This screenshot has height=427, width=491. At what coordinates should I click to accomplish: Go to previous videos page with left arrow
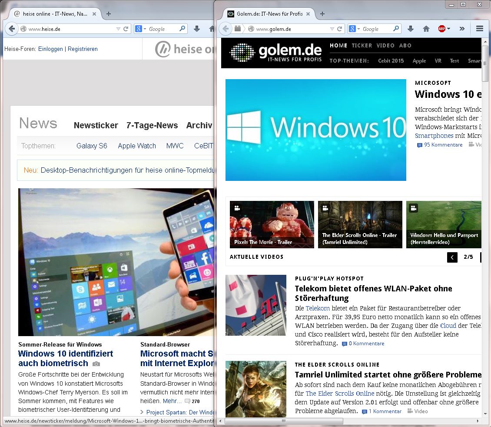coord(452,257)
